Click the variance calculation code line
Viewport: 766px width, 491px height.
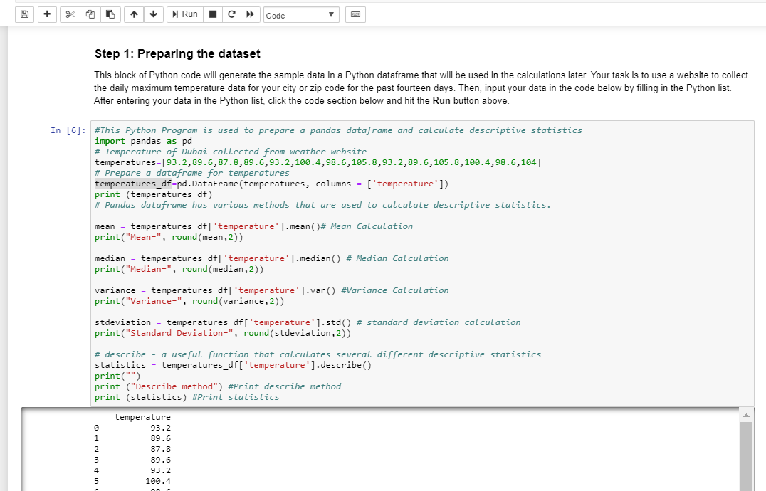pyautogui.click(x=272, y=290)
